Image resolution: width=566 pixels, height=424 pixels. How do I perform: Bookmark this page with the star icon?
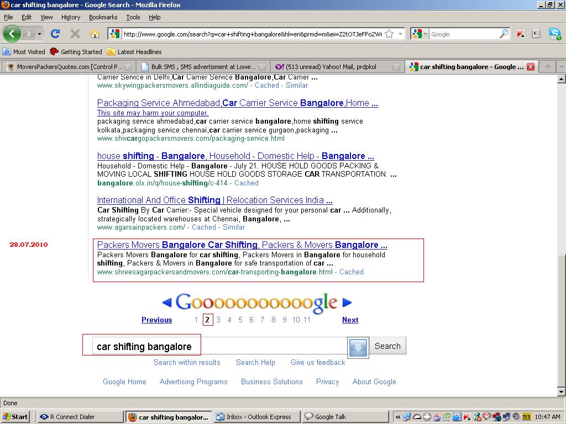coord(389,34)
